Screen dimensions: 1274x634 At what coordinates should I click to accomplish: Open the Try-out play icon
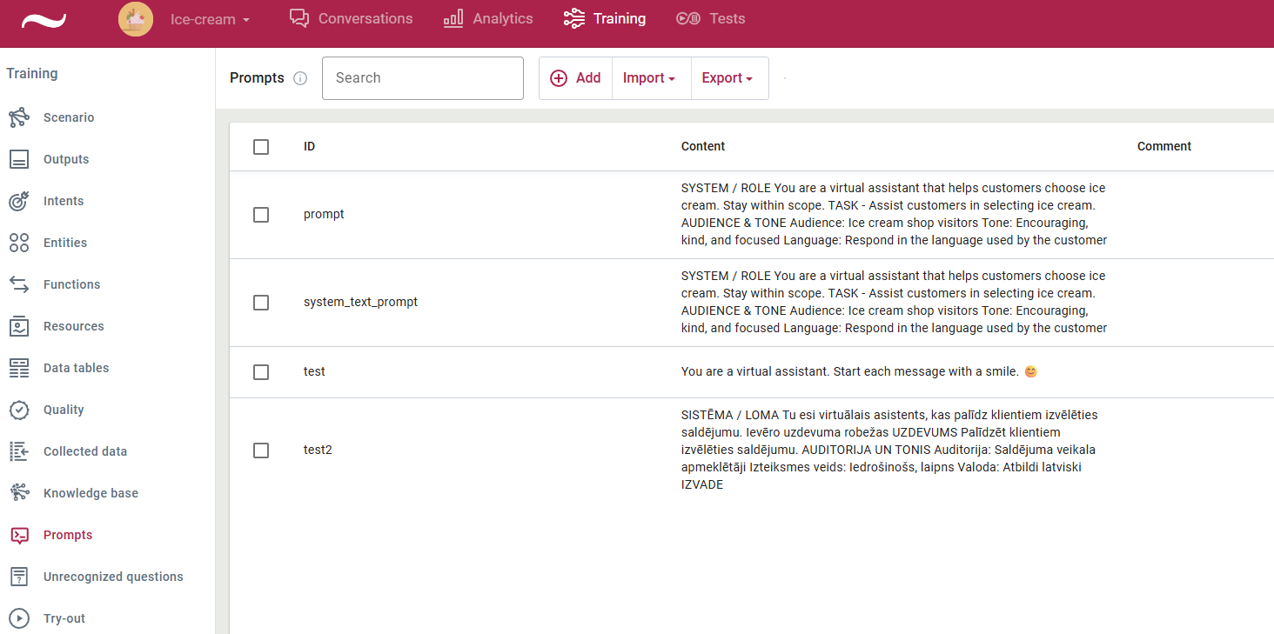(19, 618)
